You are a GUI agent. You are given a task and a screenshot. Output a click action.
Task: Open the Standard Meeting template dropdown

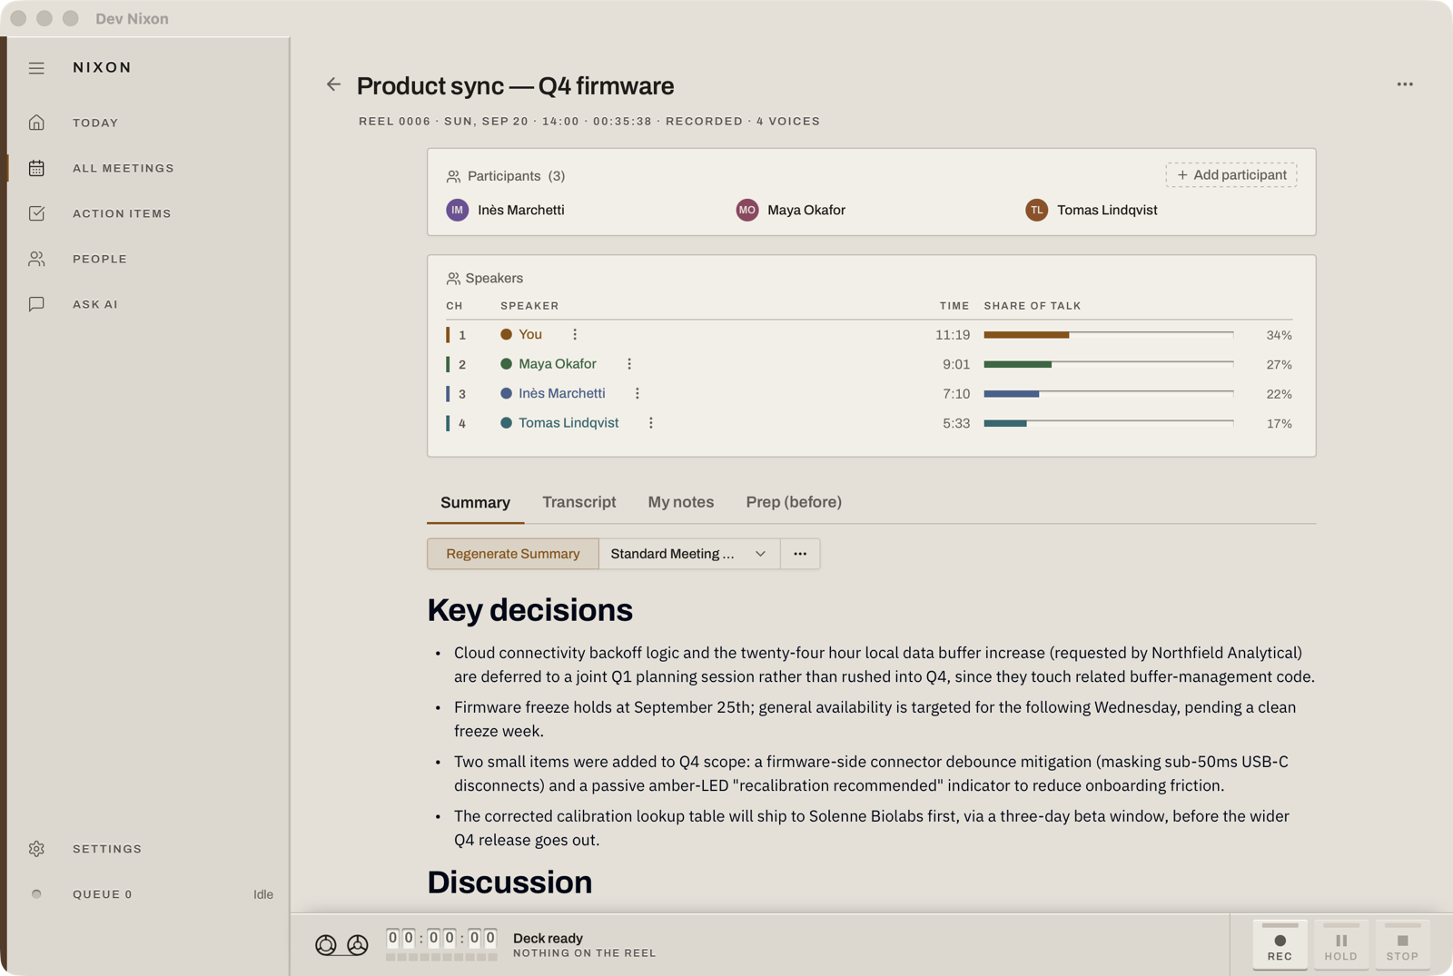(689, 554)
